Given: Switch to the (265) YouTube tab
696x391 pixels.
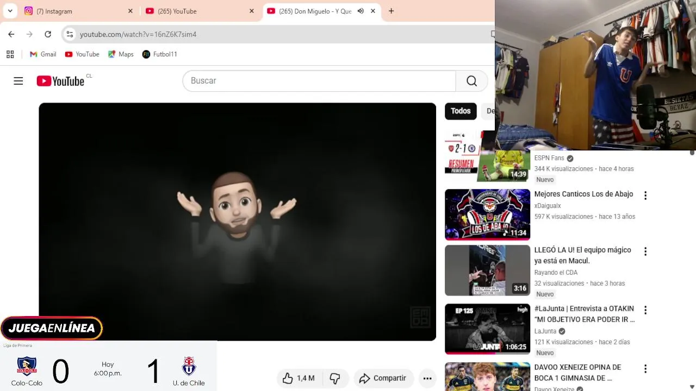Looking at the screenshot, I should click(200, 11).
